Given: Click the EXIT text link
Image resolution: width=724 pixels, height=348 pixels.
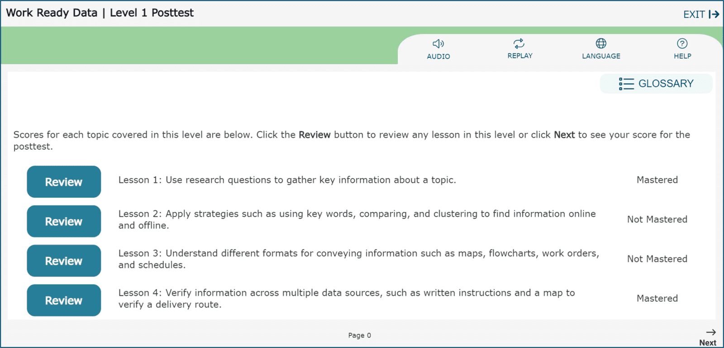Looking at the screenshot, I should [694, 14].
